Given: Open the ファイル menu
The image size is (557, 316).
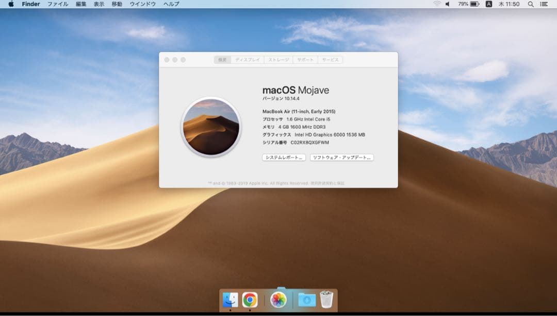Looking at the screenshot, I should click(x=58, y=4).
